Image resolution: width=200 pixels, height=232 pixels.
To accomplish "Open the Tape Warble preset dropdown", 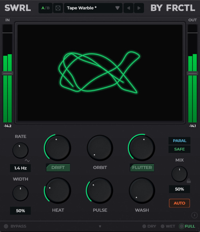I will 93,8.
